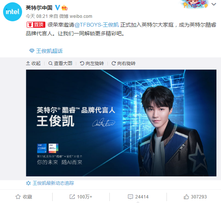Screen dimensions: 221x203
Task: Click the 收藏 star to favorite the post
Action: 24,197
